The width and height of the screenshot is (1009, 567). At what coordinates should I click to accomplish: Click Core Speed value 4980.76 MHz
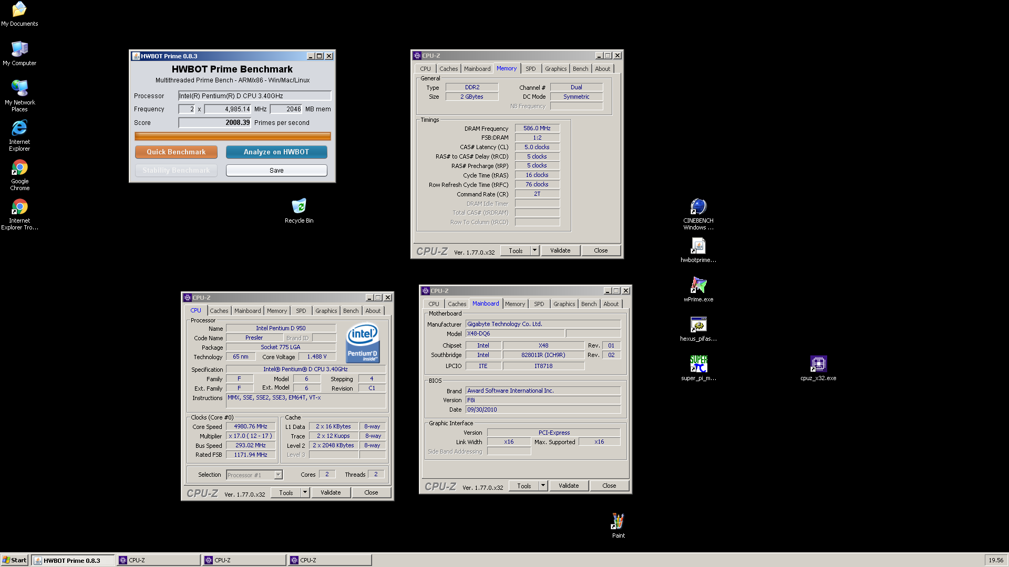[251, 426]
